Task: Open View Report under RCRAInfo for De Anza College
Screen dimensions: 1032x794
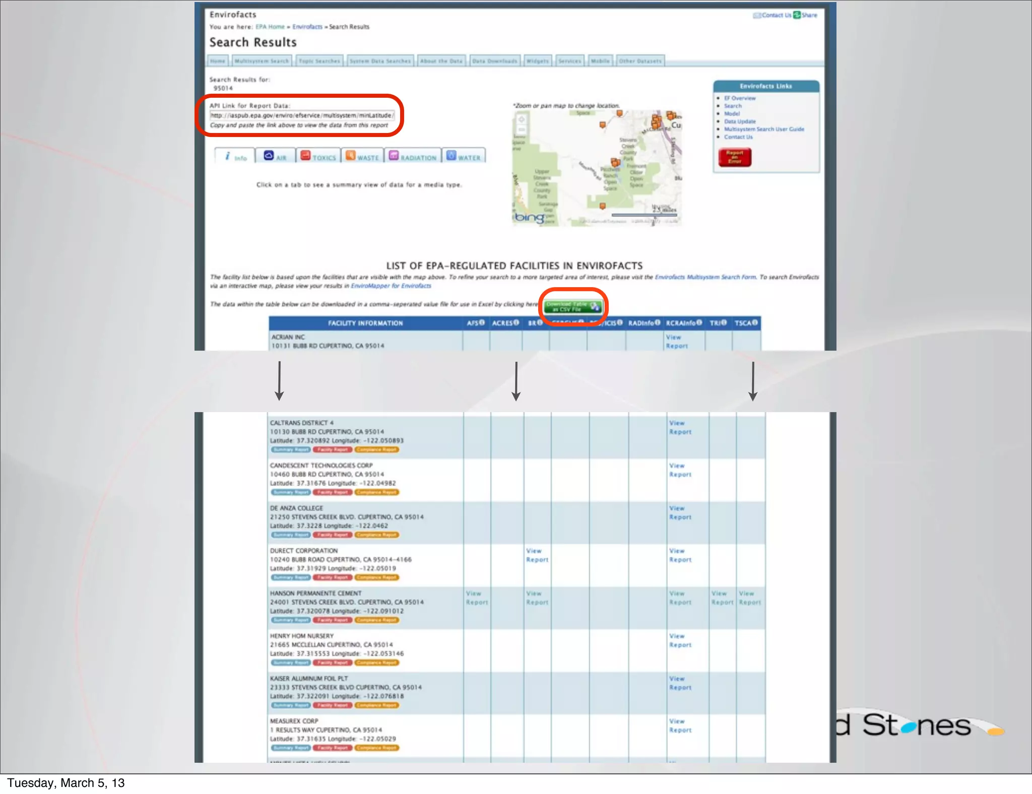Action: [680, 512]
